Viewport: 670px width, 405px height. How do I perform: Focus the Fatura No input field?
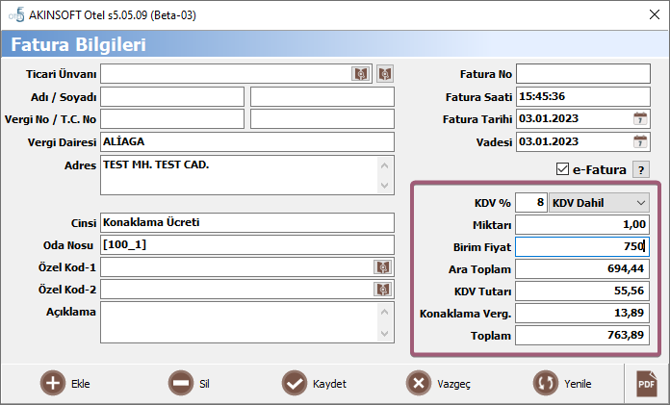tap(583, 74)
